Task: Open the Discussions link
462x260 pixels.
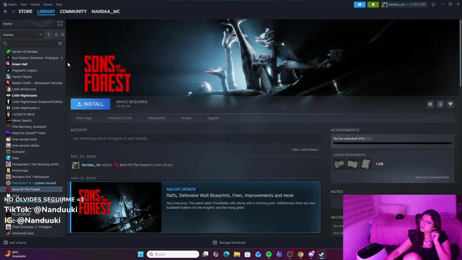Action: point(157,118)
